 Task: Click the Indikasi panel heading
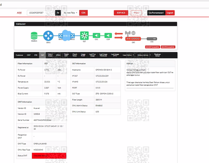130,63
